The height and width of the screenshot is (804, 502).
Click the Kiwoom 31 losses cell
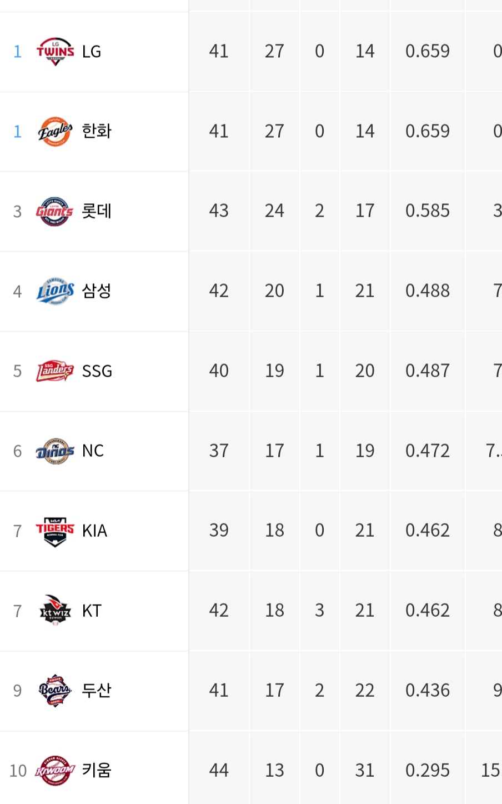coord(365,771)
